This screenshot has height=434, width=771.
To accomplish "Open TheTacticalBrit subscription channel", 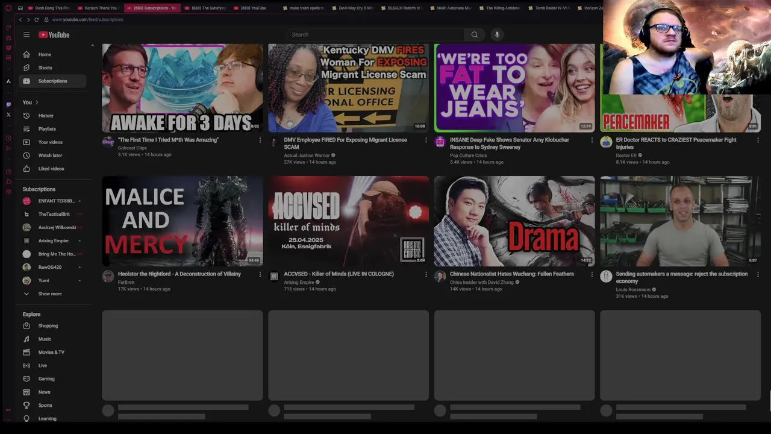I will 53,215.
